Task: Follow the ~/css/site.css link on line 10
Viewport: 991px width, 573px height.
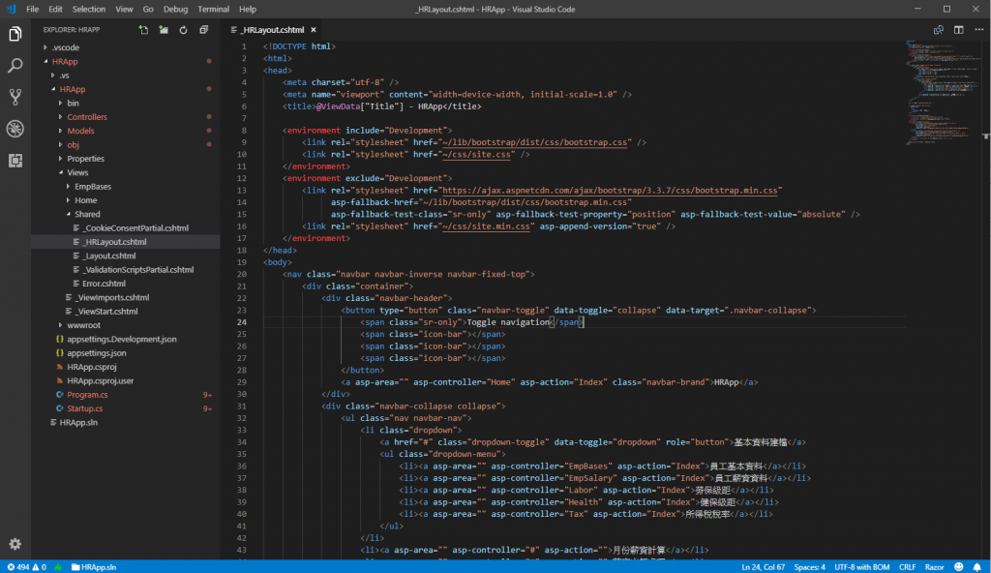Action: [x=476, y=154]
